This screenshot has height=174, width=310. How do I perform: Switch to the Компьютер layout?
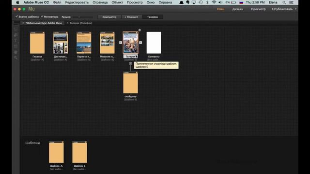click(x=109, y=17)
